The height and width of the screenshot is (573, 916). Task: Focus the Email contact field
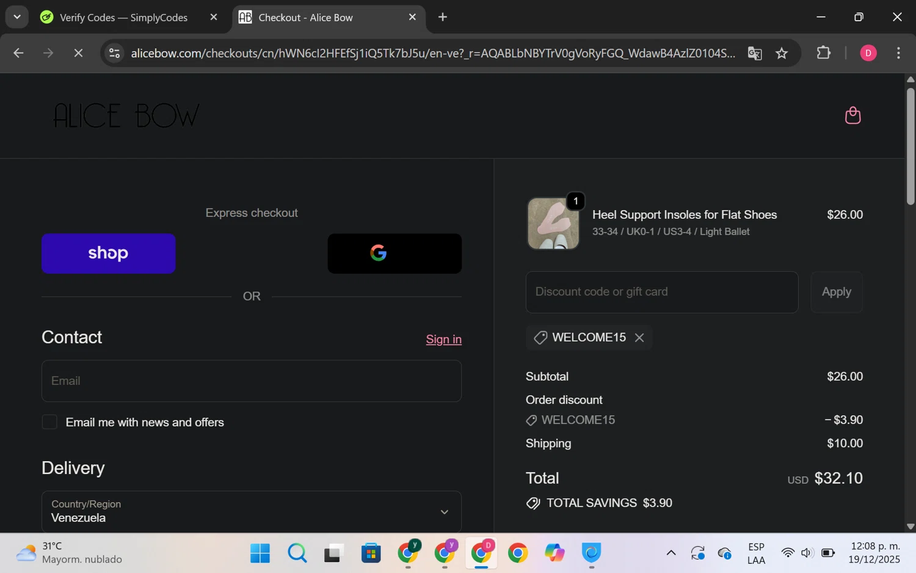point(252,381)
